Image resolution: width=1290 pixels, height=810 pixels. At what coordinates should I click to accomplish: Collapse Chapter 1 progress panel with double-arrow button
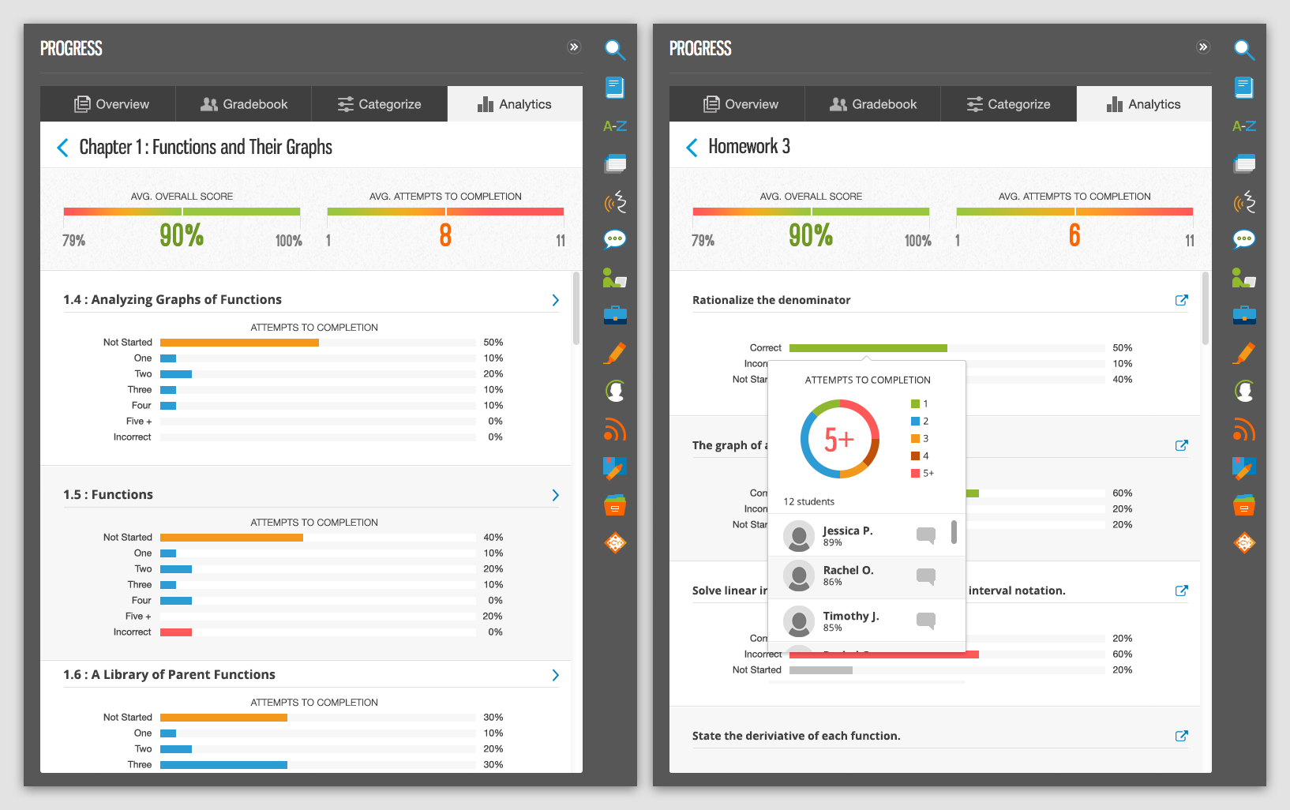pos(574,47)
